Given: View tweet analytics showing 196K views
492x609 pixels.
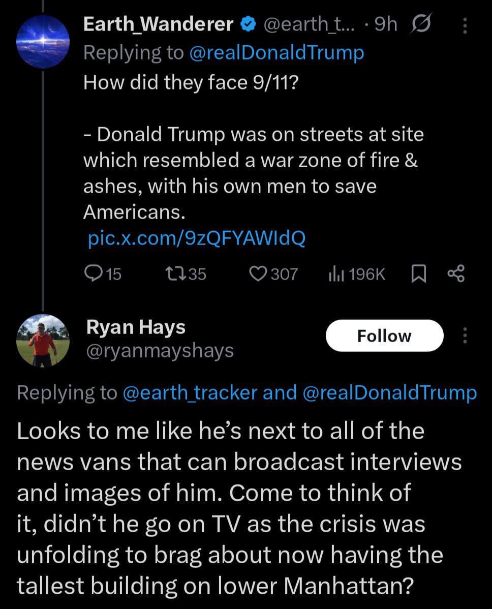Looking at the screenshot, I should (335, 275).
